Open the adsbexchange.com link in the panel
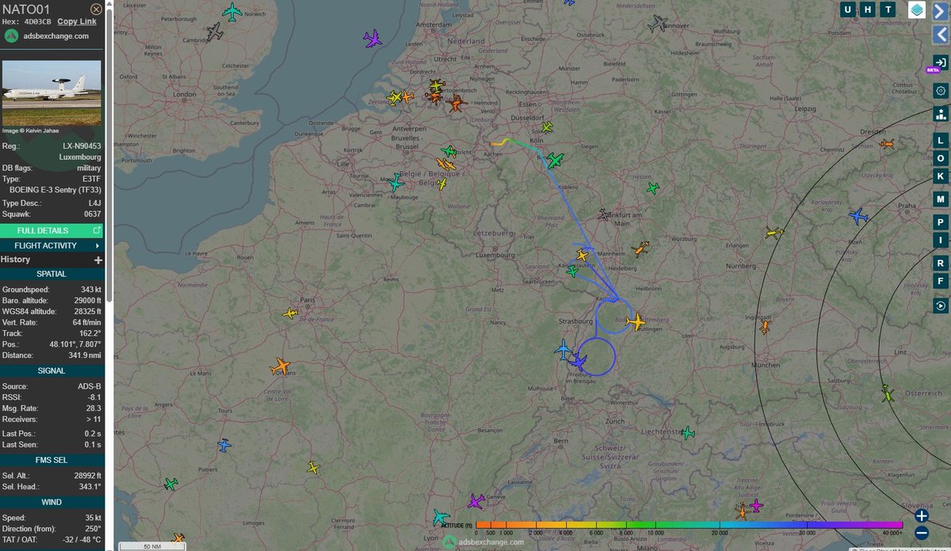 pos(55,36)
